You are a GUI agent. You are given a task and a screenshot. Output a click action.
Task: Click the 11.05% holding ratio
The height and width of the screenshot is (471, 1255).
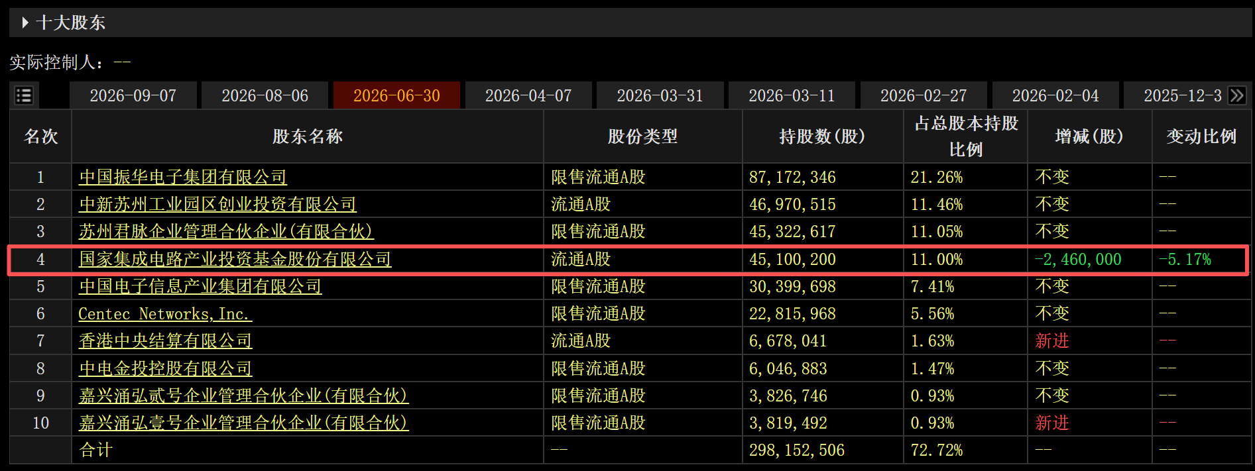936,231
